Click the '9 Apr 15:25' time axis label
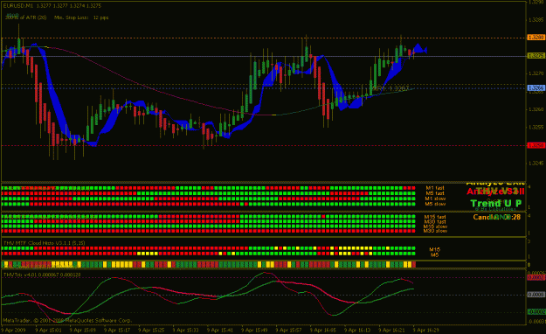Screen dimensions: 546x334 [x=151, y=330]
